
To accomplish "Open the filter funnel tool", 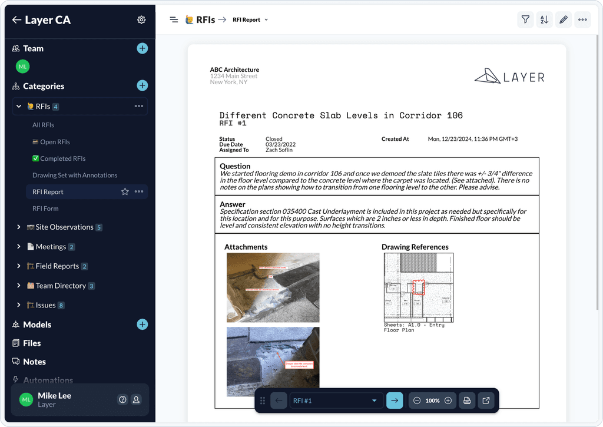I will click(x=525, y=19).
